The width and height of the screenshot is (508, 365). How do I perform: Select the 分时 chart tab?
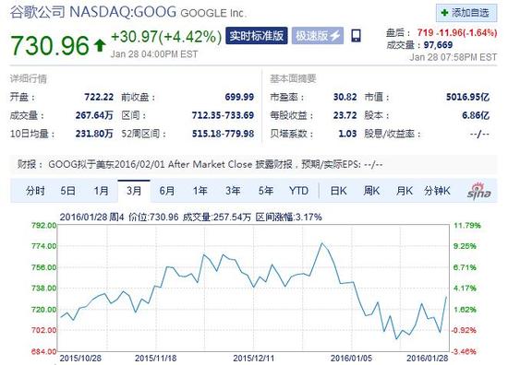(35, 191)
